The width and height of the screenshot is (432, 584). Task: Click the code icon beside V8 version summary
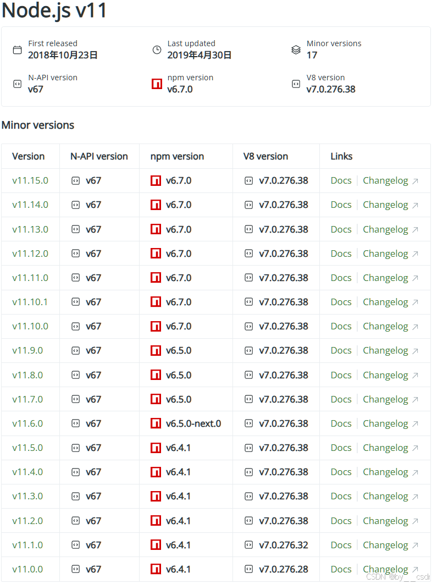(x=296, y=84)
